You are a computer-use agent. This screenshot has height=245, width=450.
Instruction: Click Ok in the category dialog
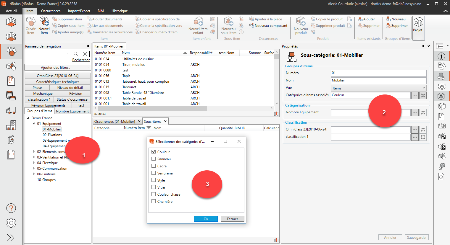coord(206,219)
